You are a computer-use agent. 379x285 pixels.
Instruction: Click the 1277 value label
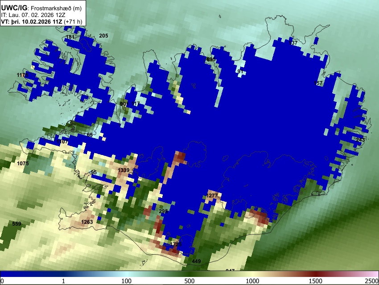(x=212, y=195)
